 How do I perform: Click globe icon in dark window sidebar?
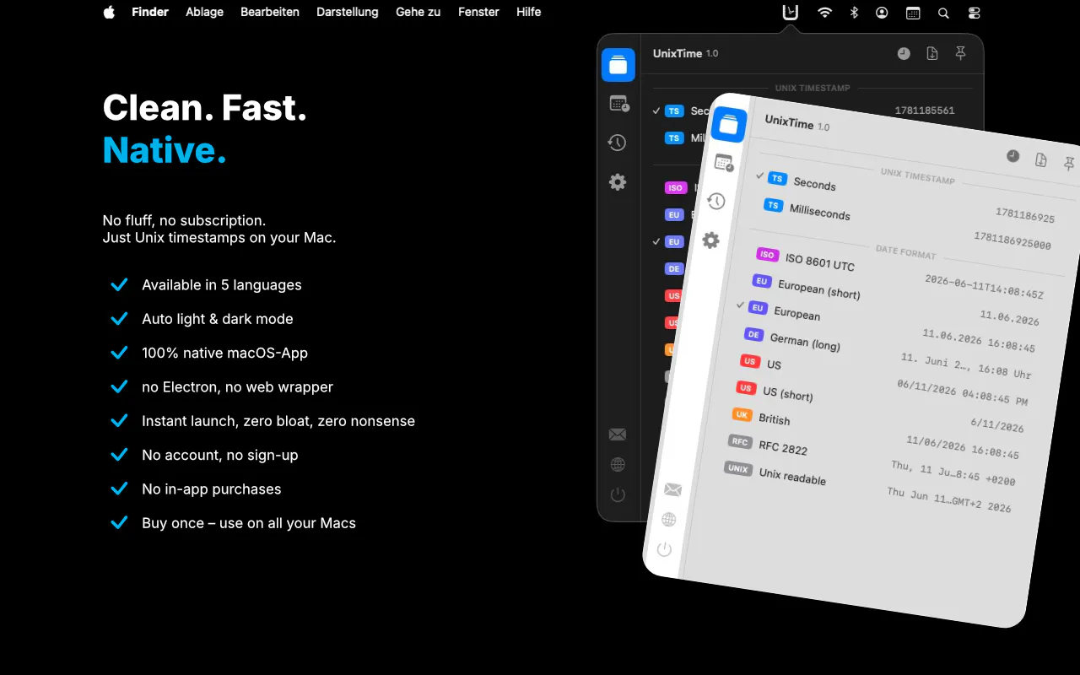pyautogui.click(x=618, y=465)
